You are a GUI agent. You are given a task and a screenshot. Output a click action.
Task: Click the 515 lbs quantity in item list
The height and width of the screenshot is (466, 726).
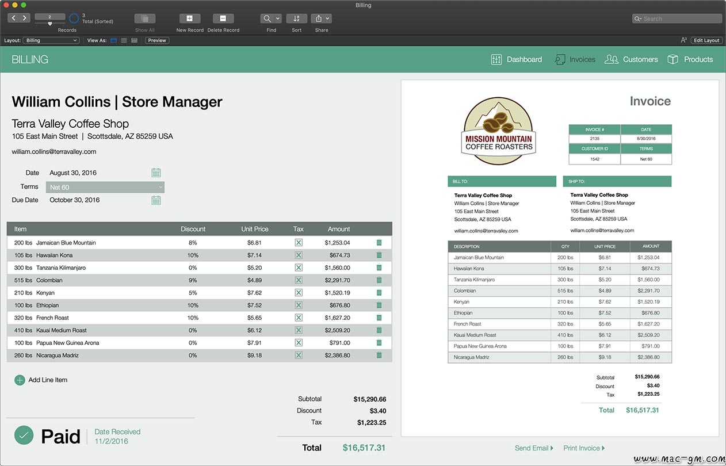coord(23,280)
